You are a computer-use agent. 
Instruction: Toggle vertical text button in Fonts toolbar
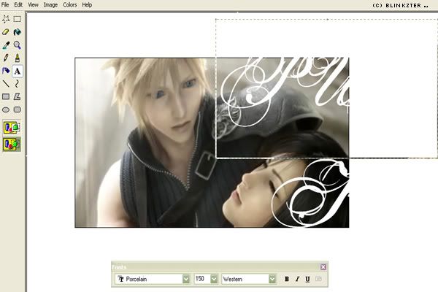pos(318,279)
